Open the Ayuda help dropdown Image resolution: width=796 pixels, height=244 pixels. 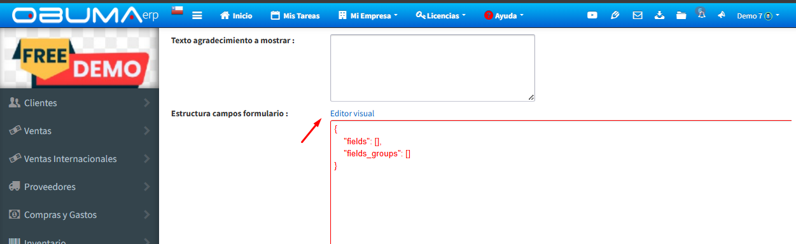(504, 16)
